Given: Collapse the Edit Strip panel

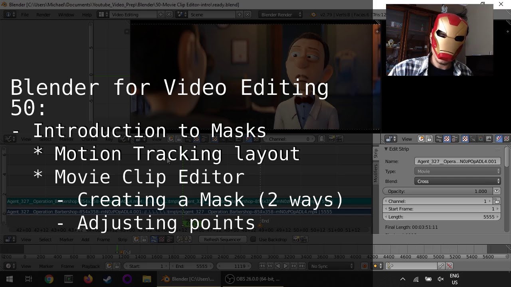Looking at the screenshot, I should click(x=386, y=149).
